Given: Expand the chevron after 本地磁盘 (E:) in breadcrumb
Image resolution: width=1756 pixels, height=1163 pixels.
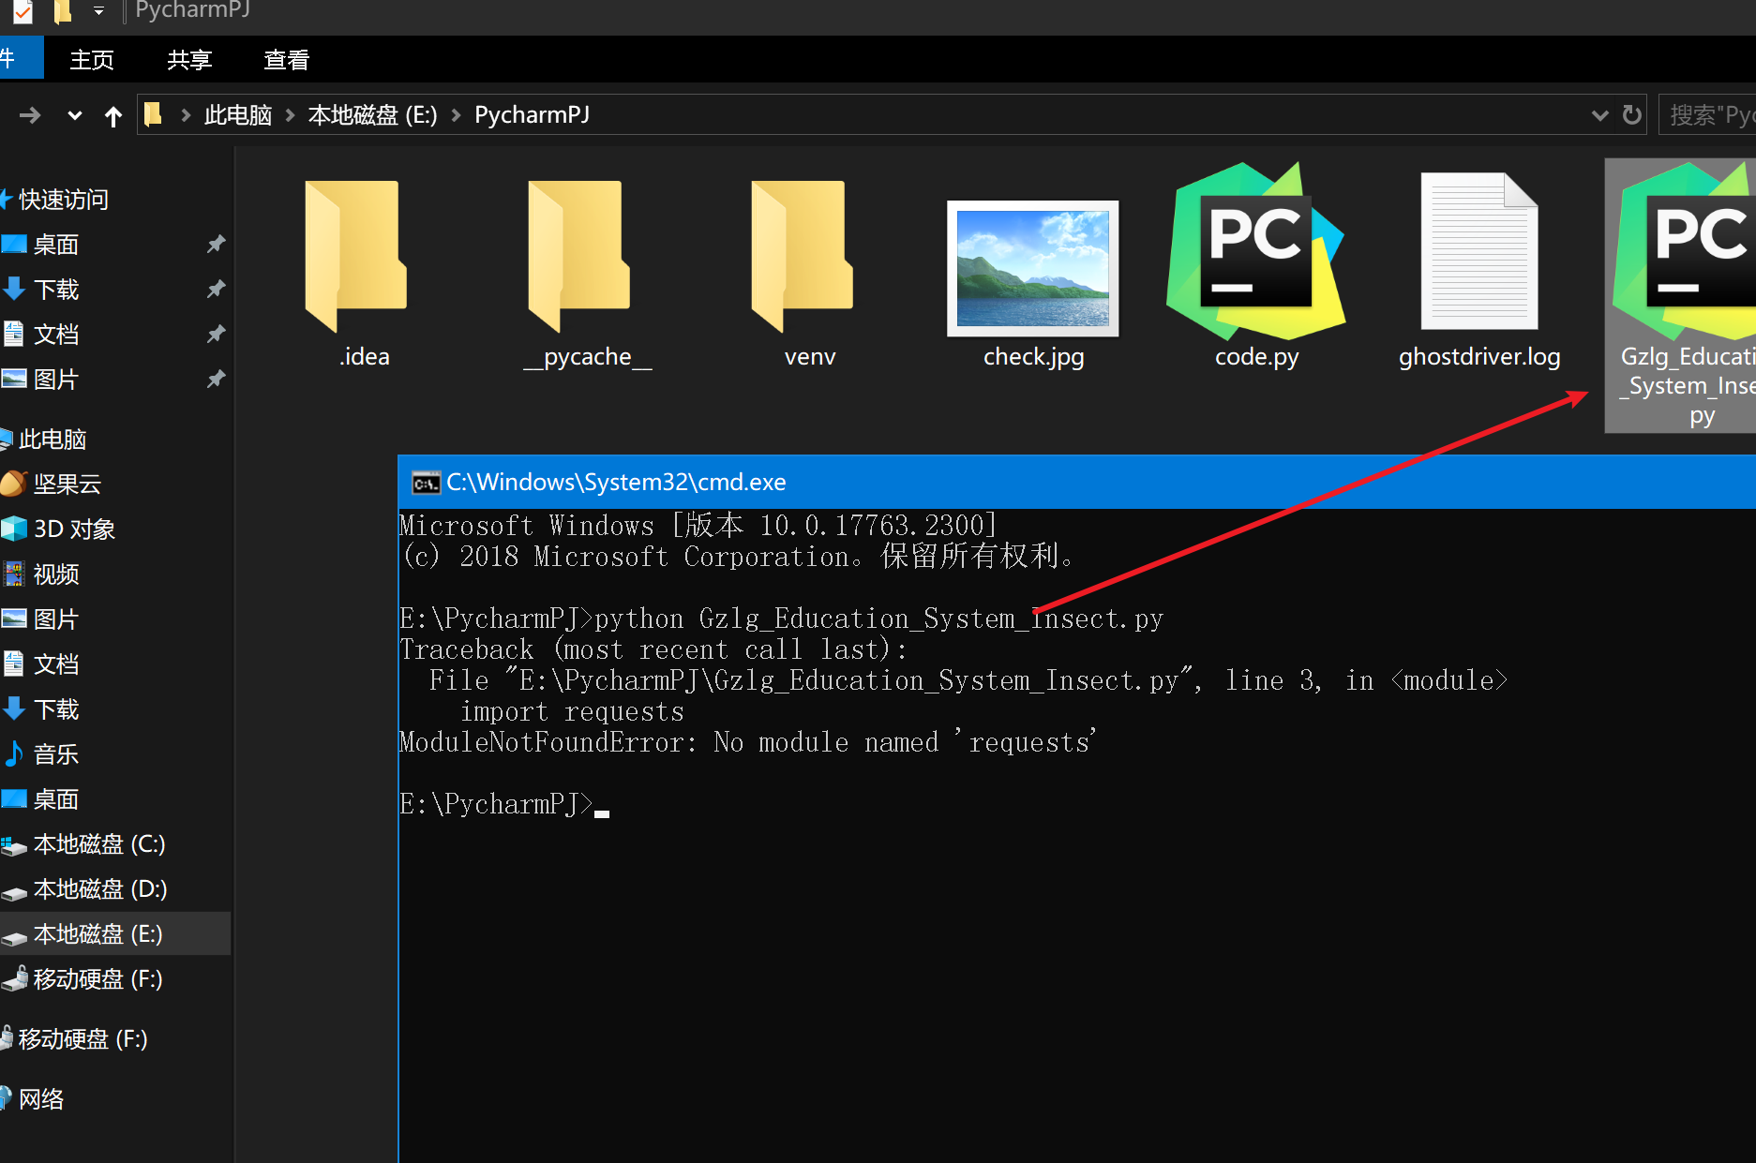Looking at the screenshot, I should tap(457, 115).
